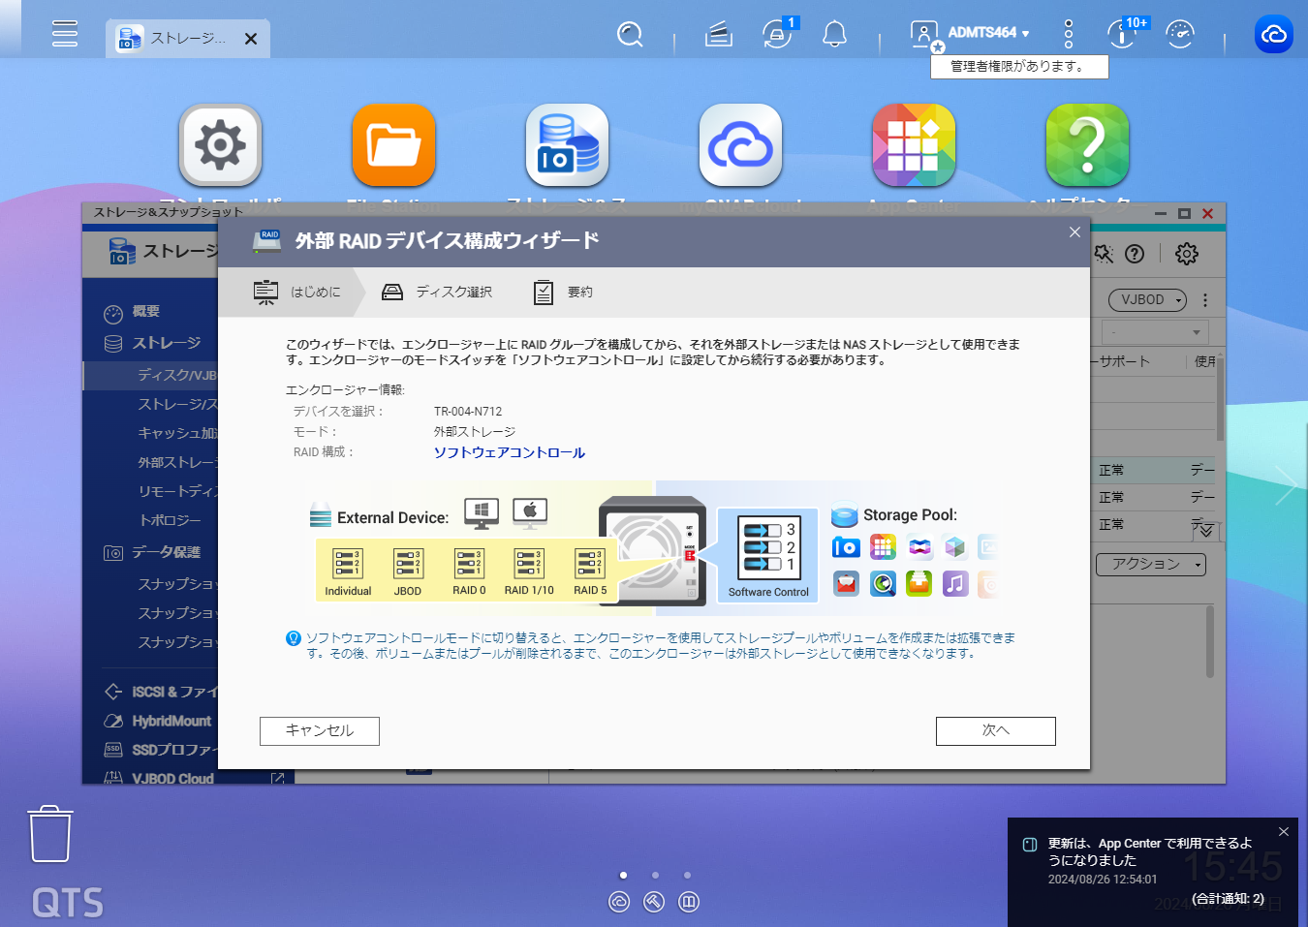Launch App Center colorful grid desktop icon
The image size is (1308, 927).
[x=914, y=145]
